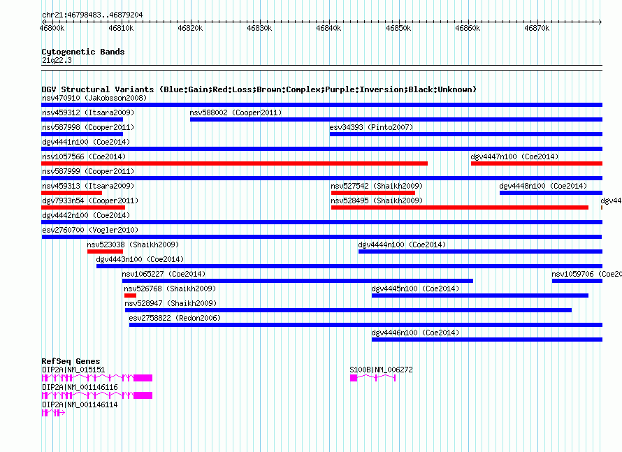622x452 pixels.
Task: Click the red nsv526768 loss bar
Action: click(x=130, y=296)
